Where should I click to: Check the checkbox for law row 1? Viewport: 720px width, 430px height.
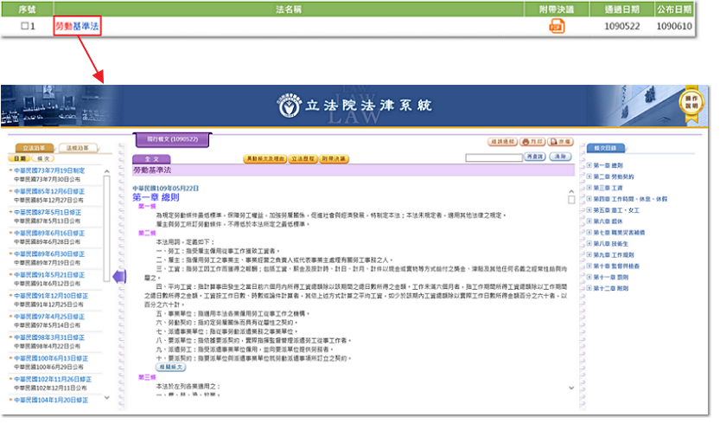coord(26,27)
